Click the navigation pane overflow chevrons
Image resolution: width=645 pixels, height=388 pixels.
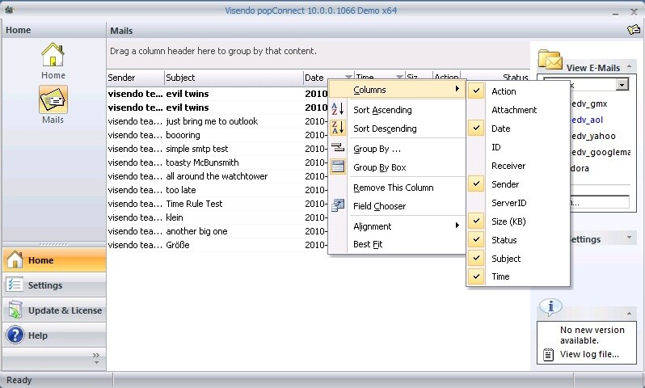tap(96, 355)
